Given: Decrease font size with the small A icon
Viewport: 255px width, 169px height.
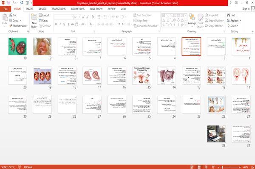Looking at the screenshot, I should (88, 17).
